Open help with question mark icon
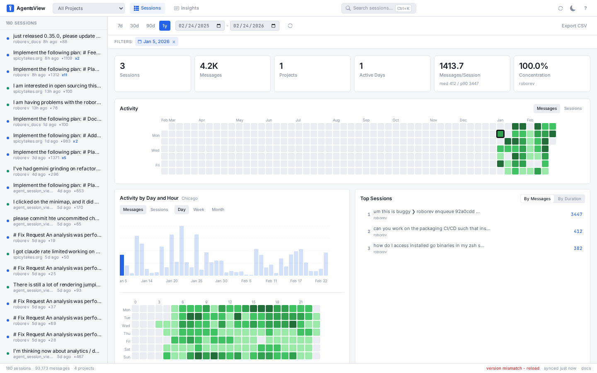Image resolution: width=597 pixels, height=373 pixels. tap(585, 8)
